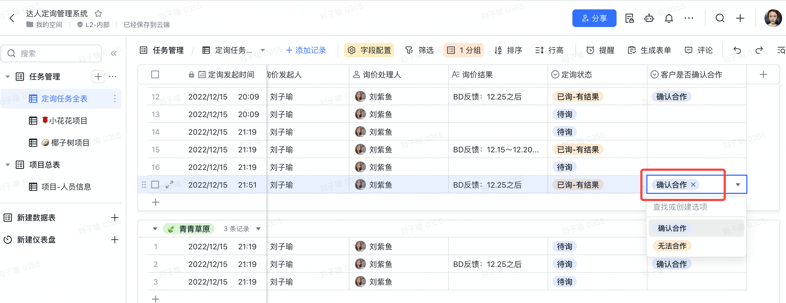Remove the 确认合作 tag with X
Viewport: 786px width, 303px height.
coord(693,185)
